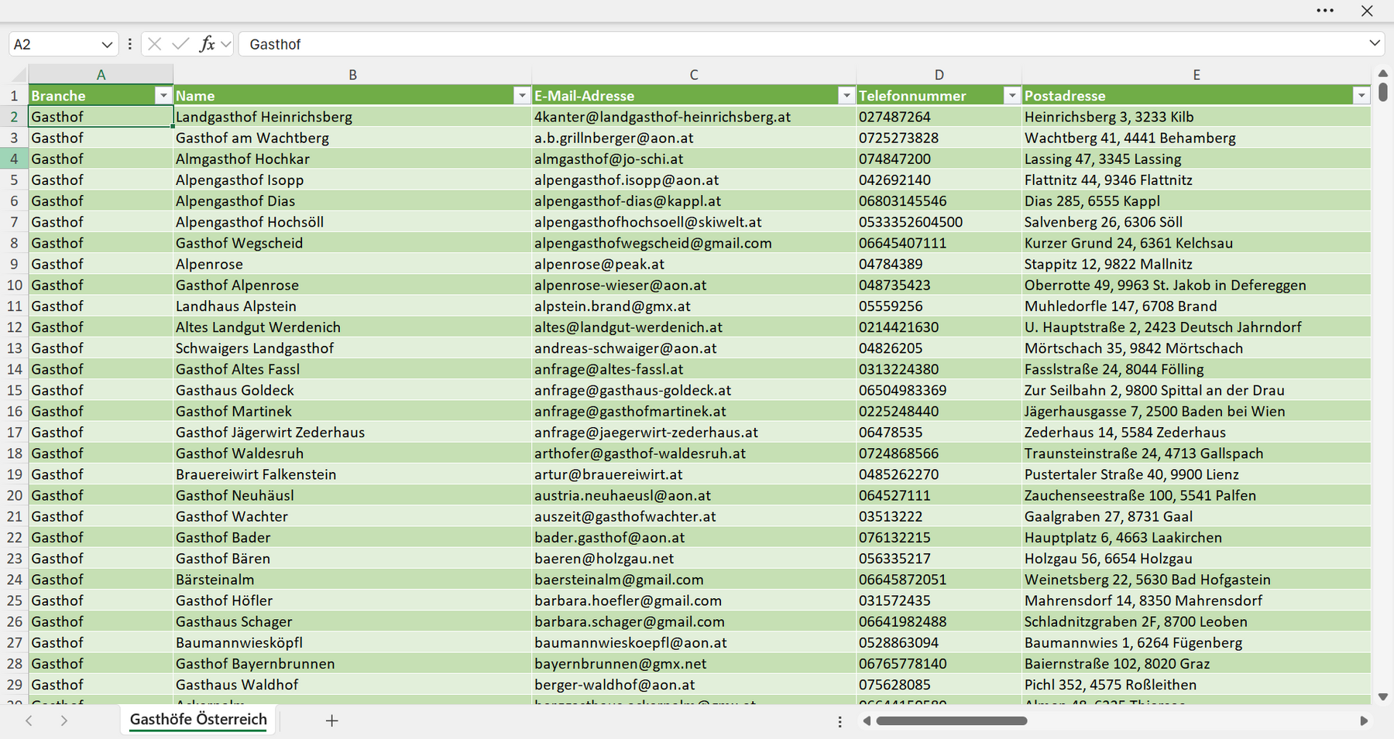The height and width of the screenshot is (739, 1394).
Task: Add a new sheet with plus icon
Action: [x=331, y=720]
